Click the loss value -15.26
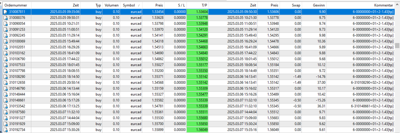This screenshot has width=400, height=133. (320, 100)
